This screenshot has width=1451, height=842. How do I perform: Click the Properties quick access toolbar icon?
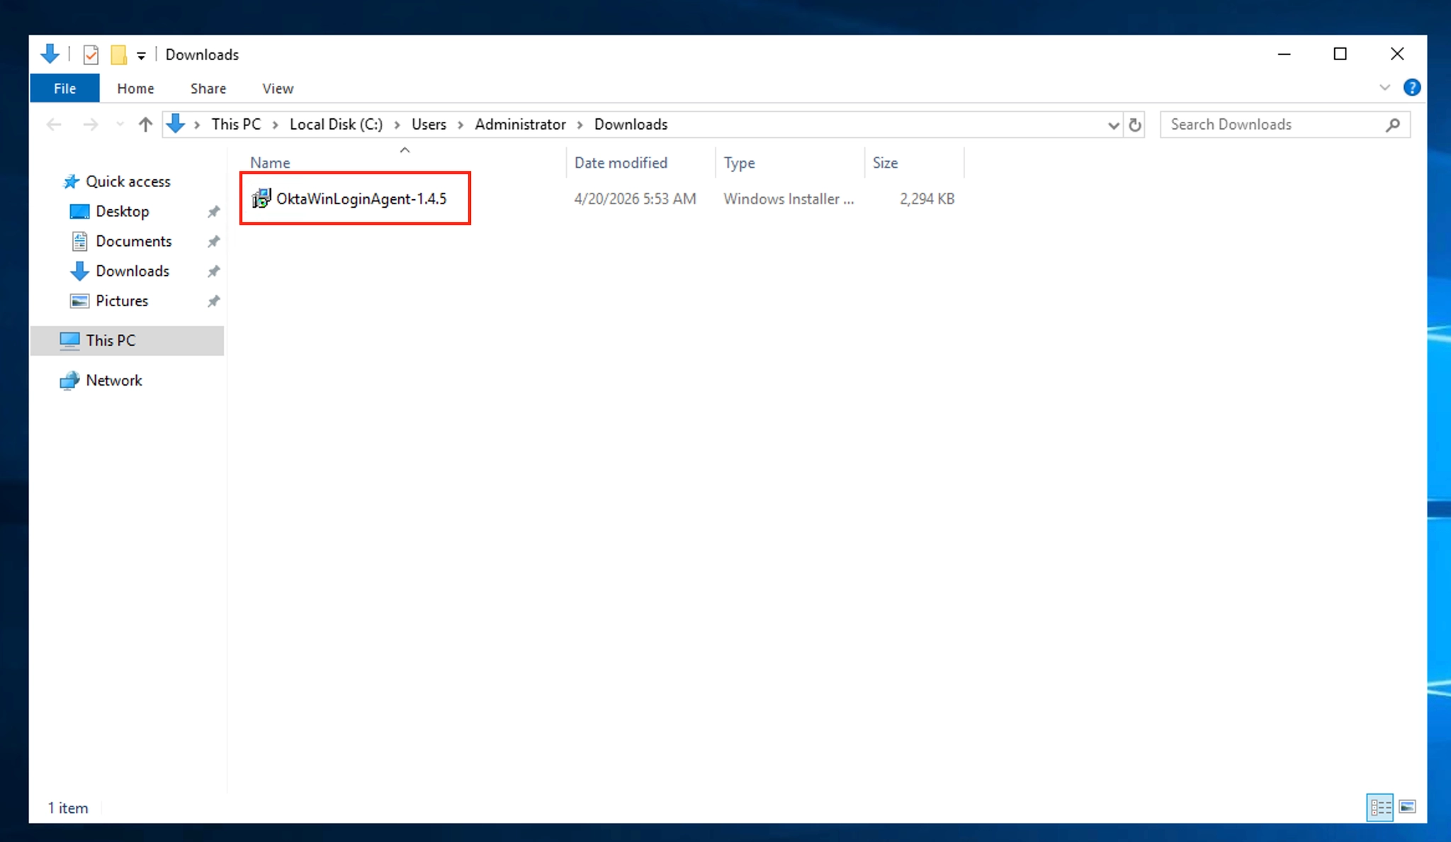tap(91, 55)
